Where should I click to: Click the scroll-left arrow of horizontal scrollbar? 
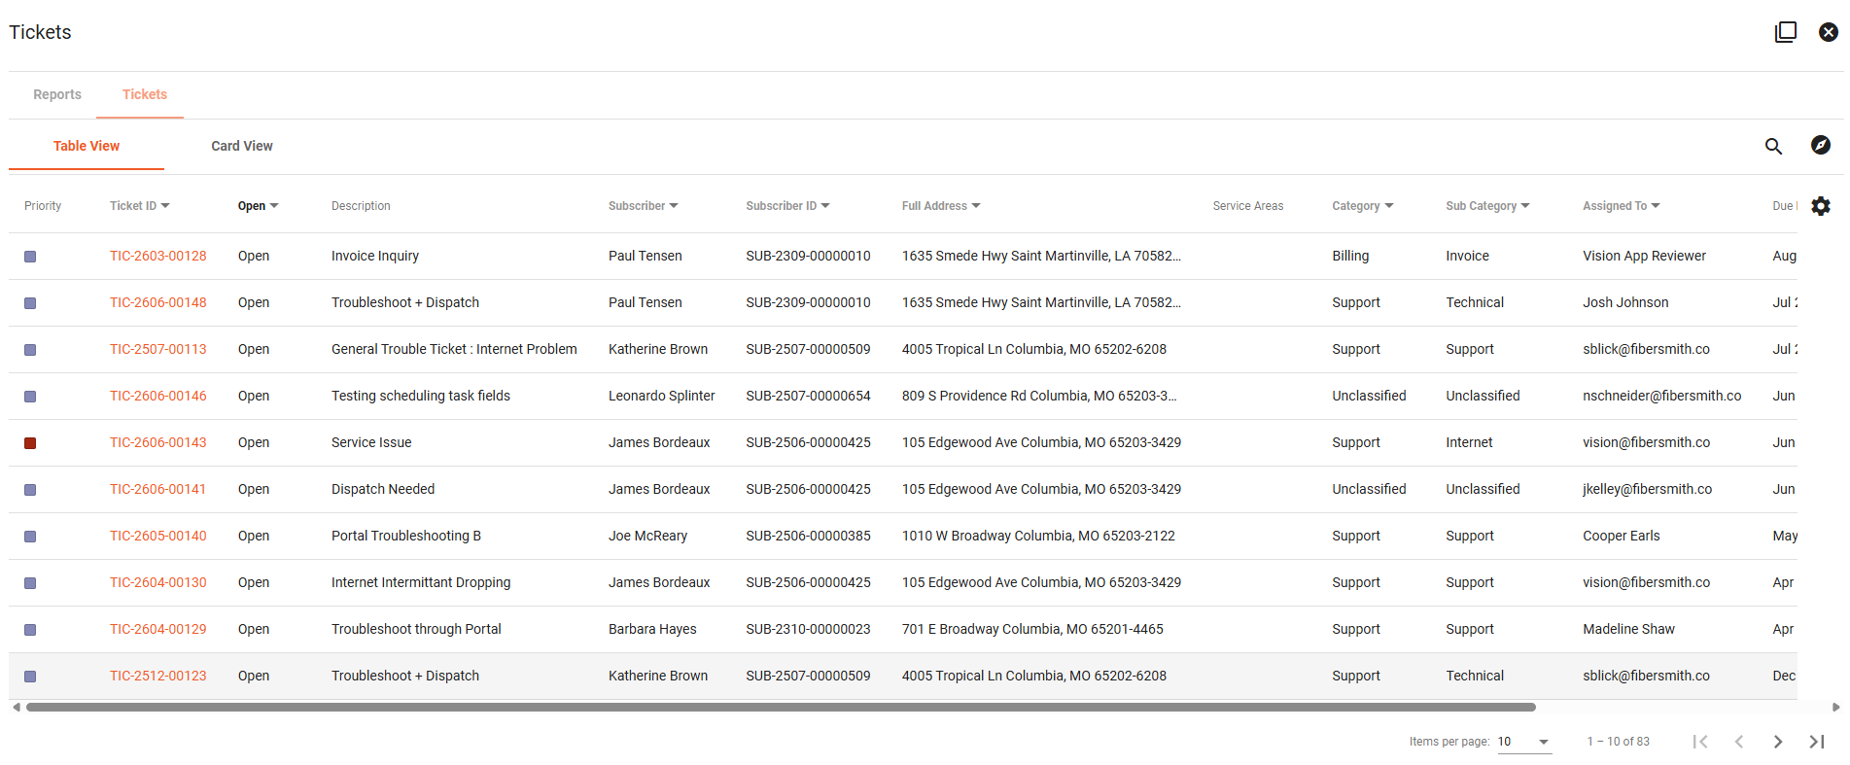click(x=17, y=708)
